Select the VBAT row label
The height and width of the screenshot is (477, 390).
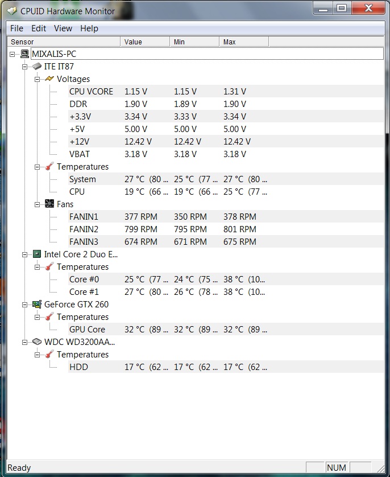pyautogui.click(x=80, y=154)
